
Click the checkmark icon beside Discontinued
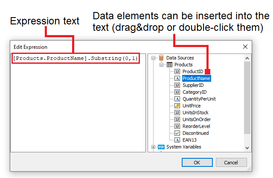(x=177, y=133)
